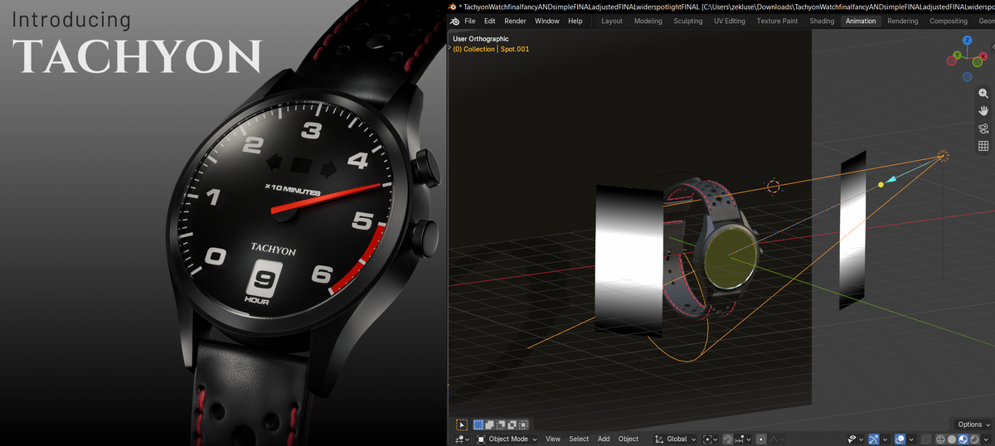This screenshot has height=446, width=995.
Task: Expand the Options dropdown
Action: click(973, 424)
